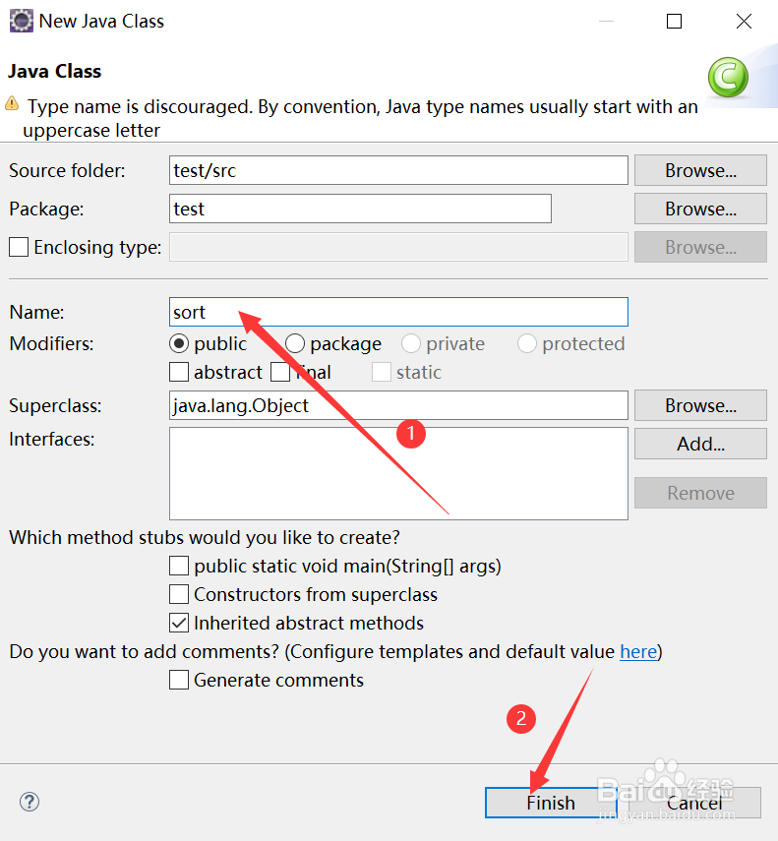Click the help question mark icon
Viewport: 778px width, 841px height.
point(30,802)
